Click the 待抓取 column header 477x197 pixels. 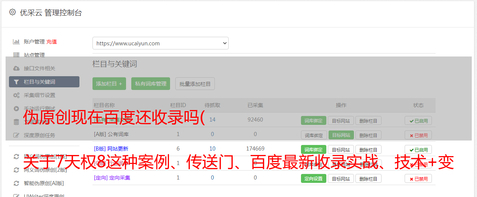(x=212, y=105)
